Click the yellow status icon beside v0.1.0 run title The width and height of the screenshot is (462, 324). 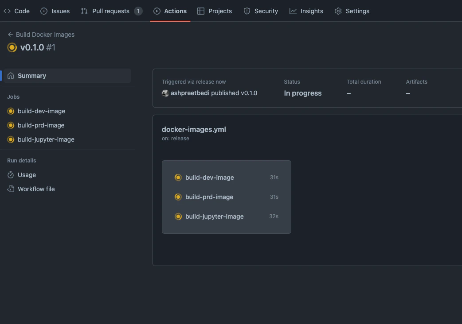[12, 47]
